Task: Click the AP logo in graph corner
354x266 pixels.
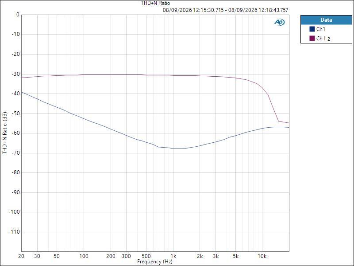Action: (280, 22)
